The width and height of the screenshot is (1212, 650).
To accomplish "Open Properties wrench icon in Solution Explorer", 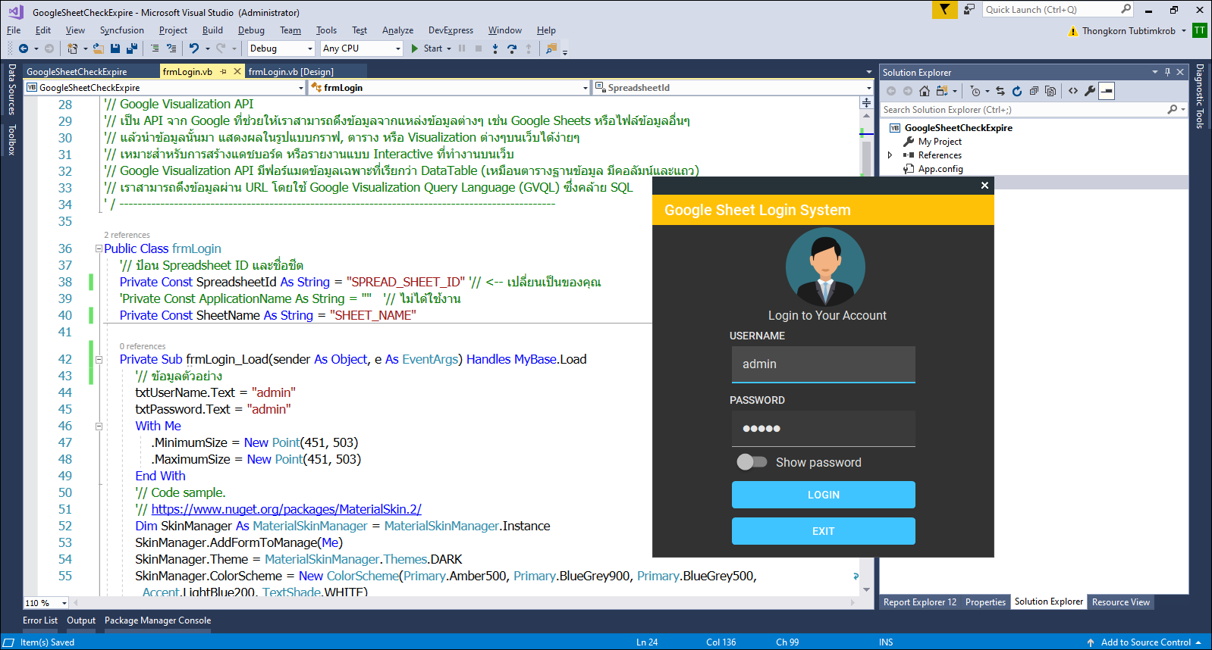I will click(x=1090, y=91).
